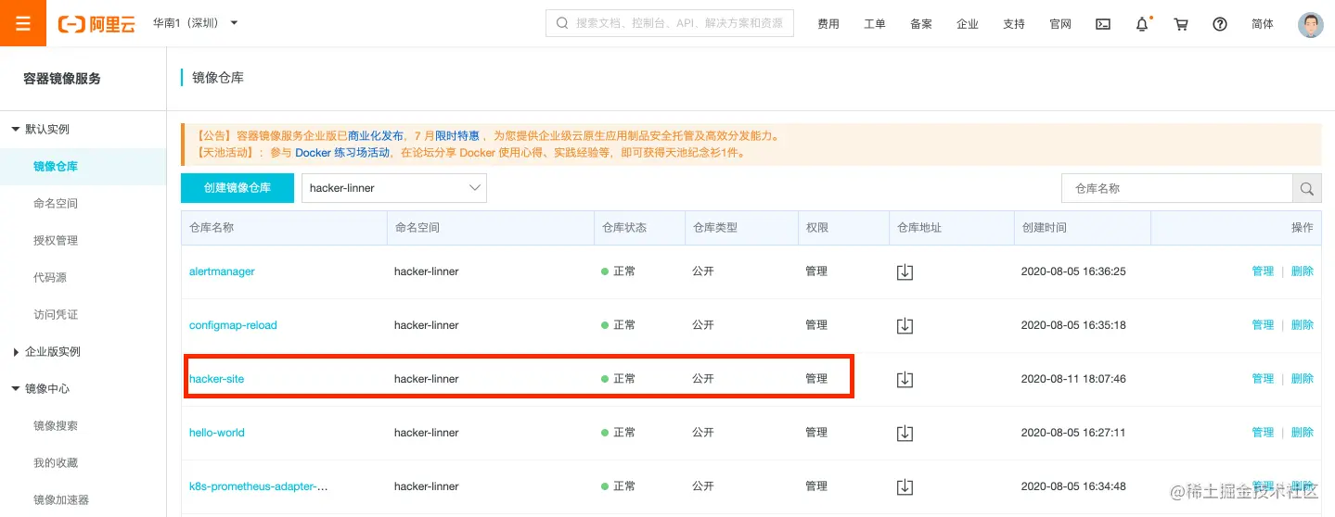The height and width of the screenshot is (517, 1335).
Task: Click 删除 for hacker-site
Action: point(1303,379)
